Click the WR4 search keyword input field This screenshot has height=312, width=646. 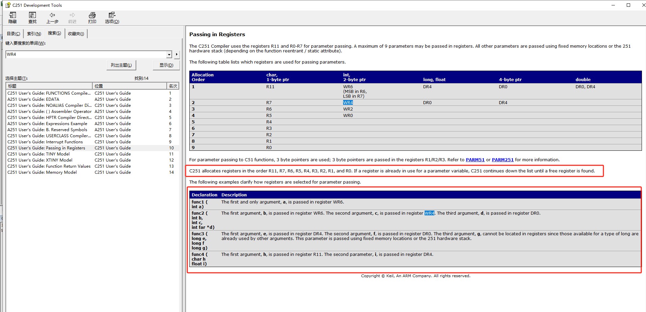(86, 54)
